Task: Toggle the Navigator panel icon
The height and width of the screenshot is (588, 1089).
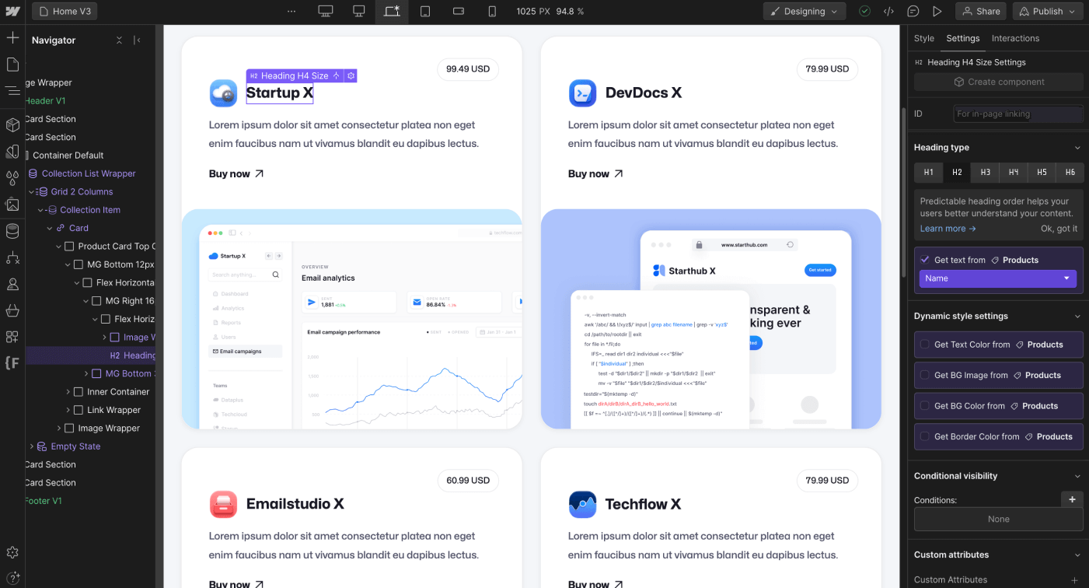Action: pyautogui.click(x=12, y=91)
